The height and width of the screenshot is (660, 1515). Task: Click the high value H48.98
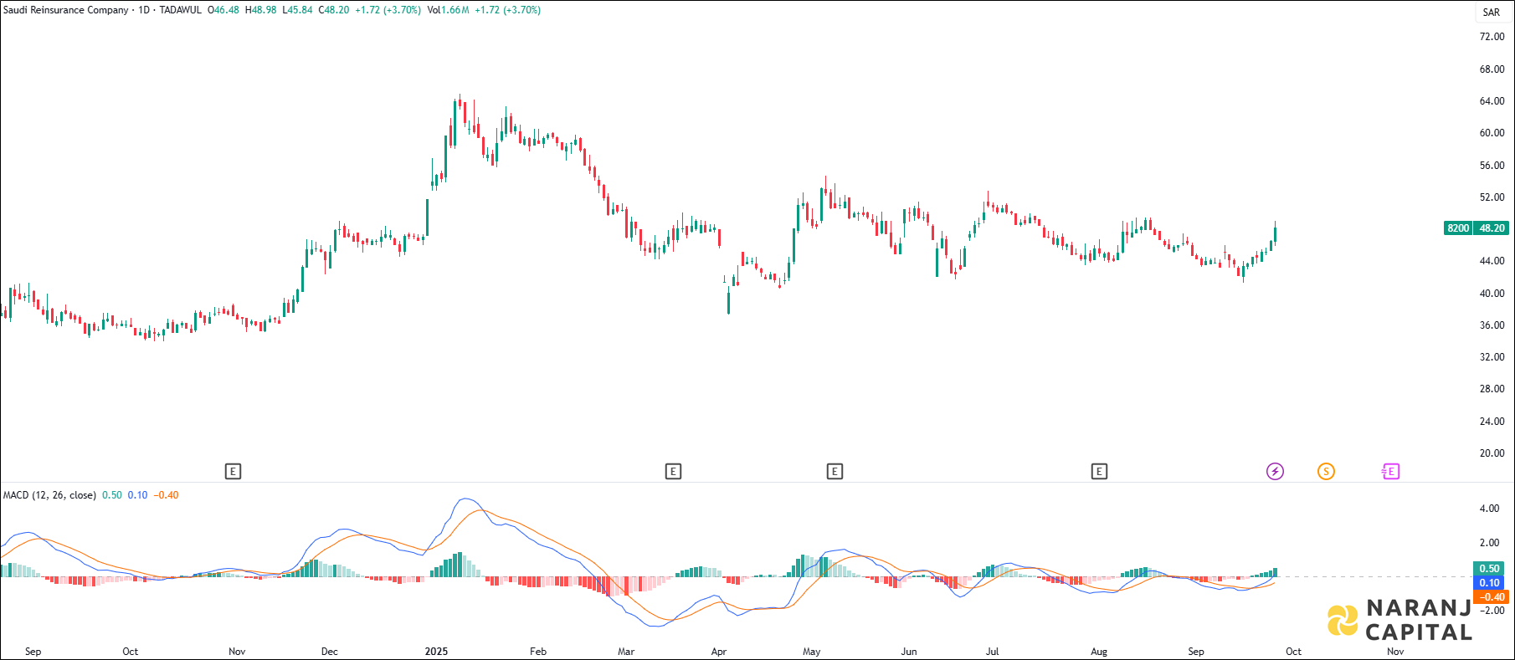(x=260, y=10)
